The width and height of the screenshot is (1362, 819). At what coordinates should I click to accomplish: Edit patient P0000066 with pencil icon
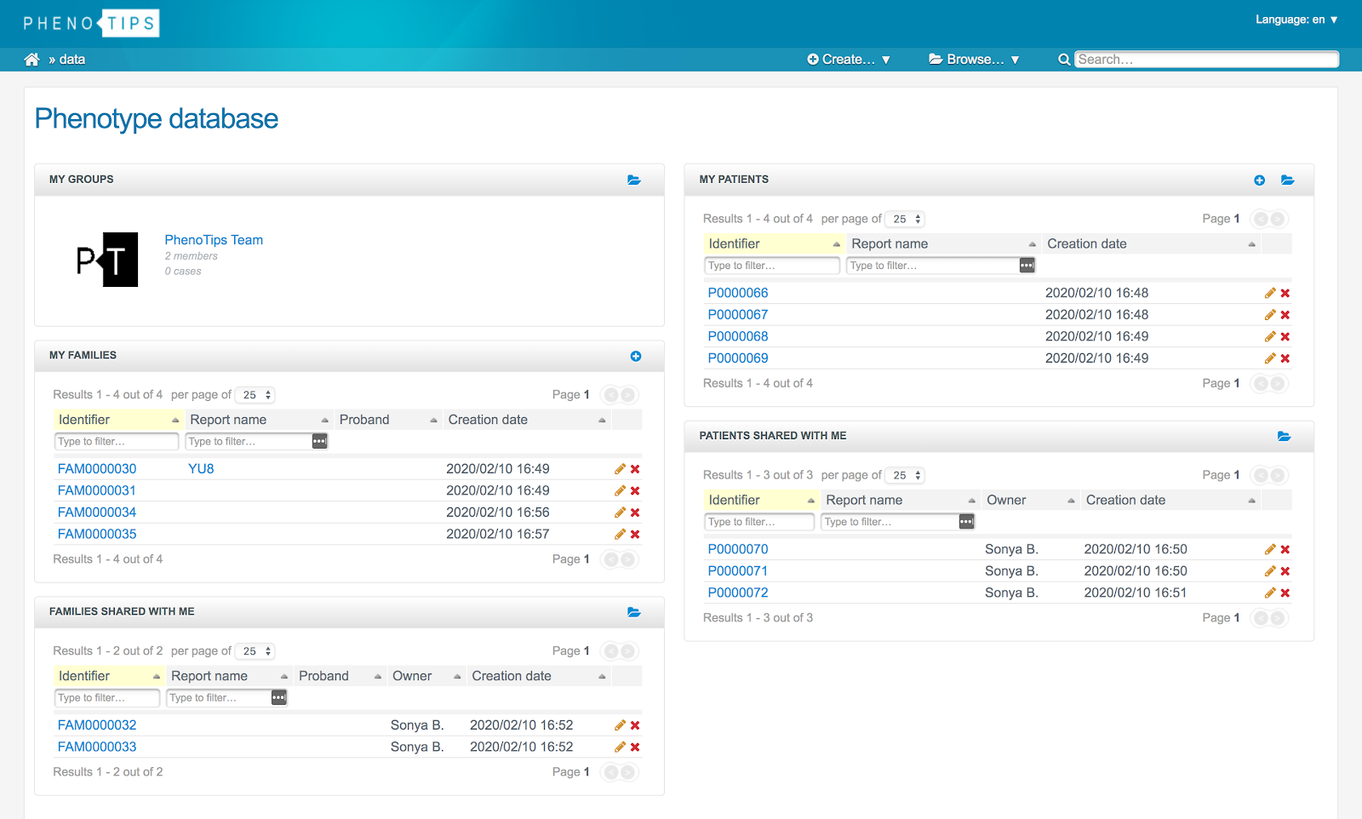point(1270,293)
